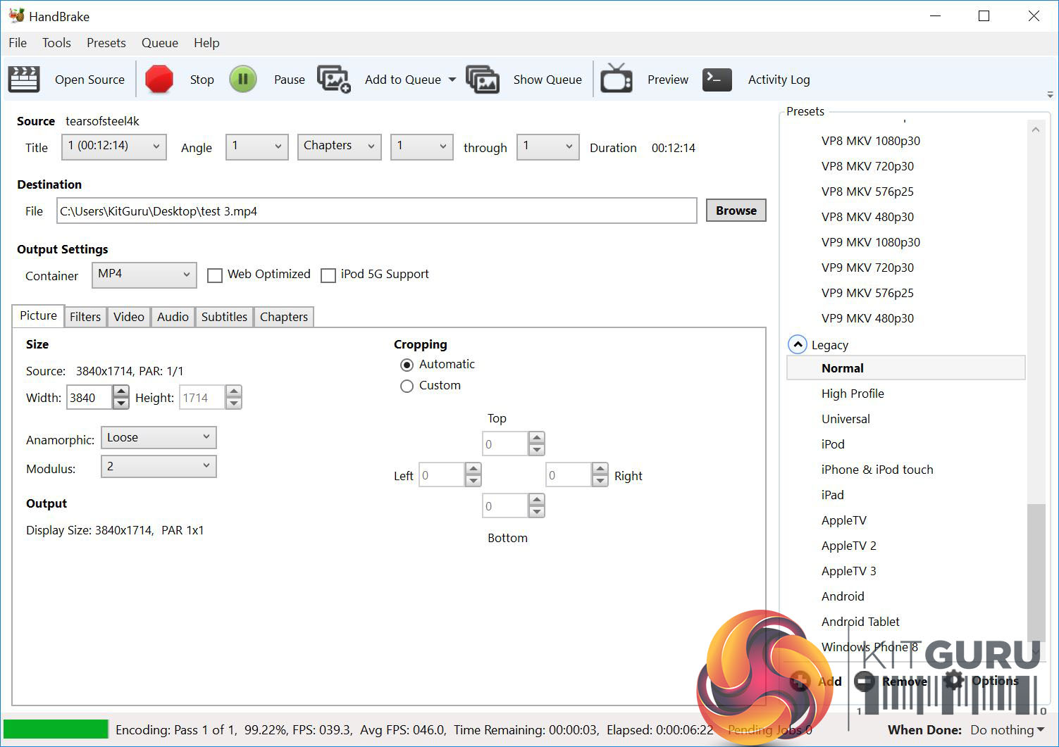
Task: Click the Stop button label
Action: click(202, 80)
